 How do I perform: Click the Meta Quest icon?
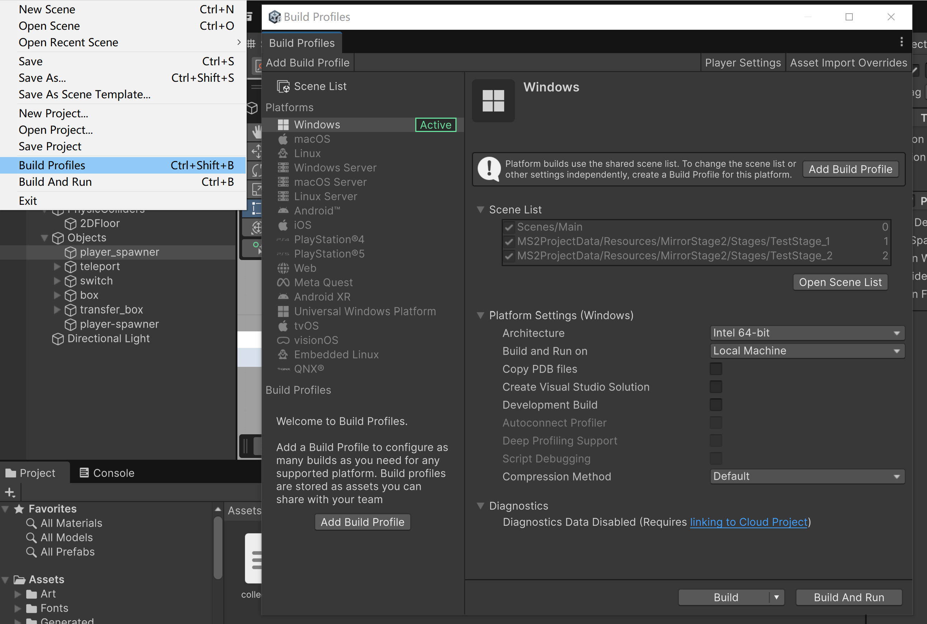[283, 283]
